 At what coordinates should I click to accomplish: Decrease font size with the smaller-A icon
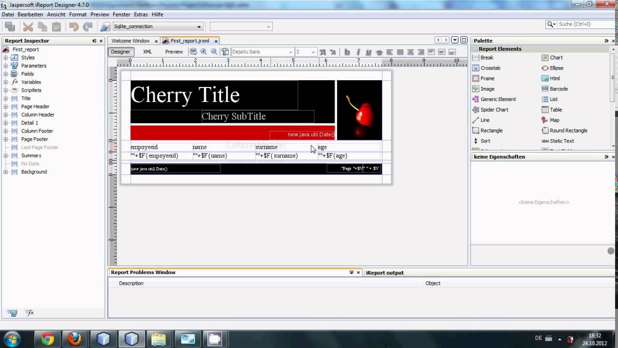pyautogui.click(x=333, y=52)
